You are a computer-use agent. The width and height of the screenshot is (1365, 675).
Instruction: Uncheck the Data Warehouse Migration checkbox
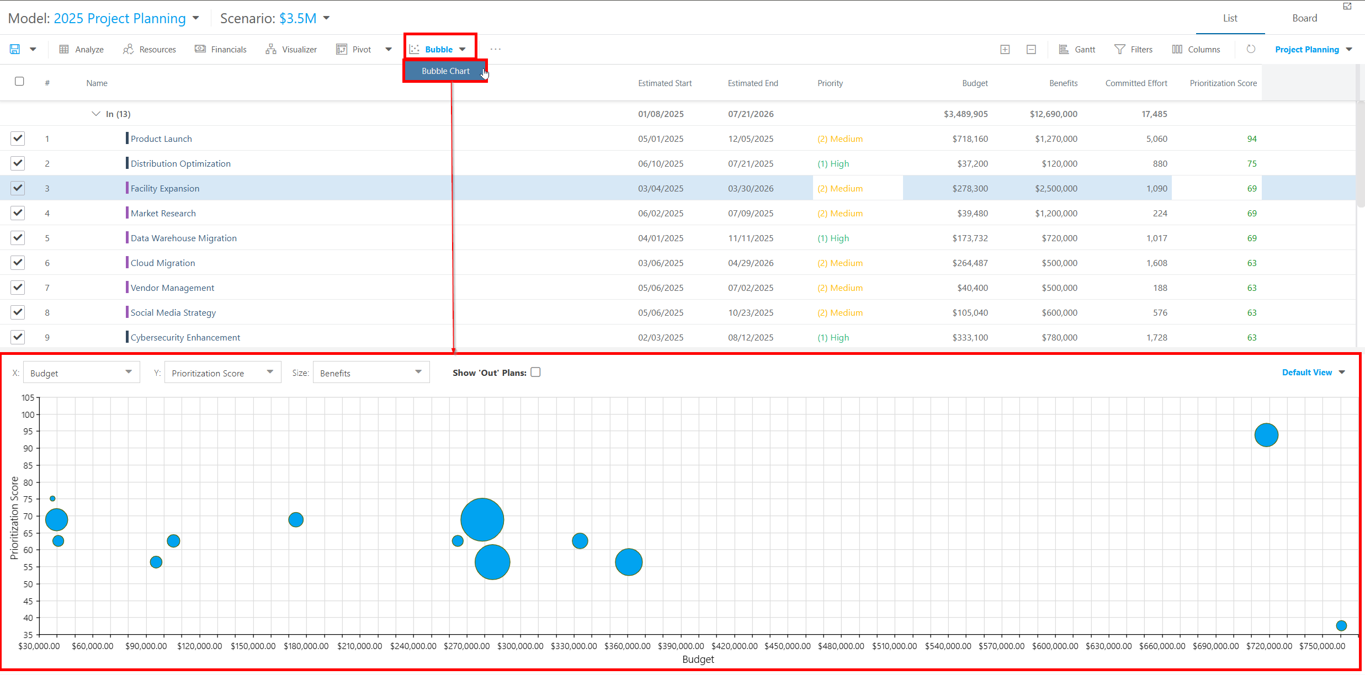click(18, 237)
